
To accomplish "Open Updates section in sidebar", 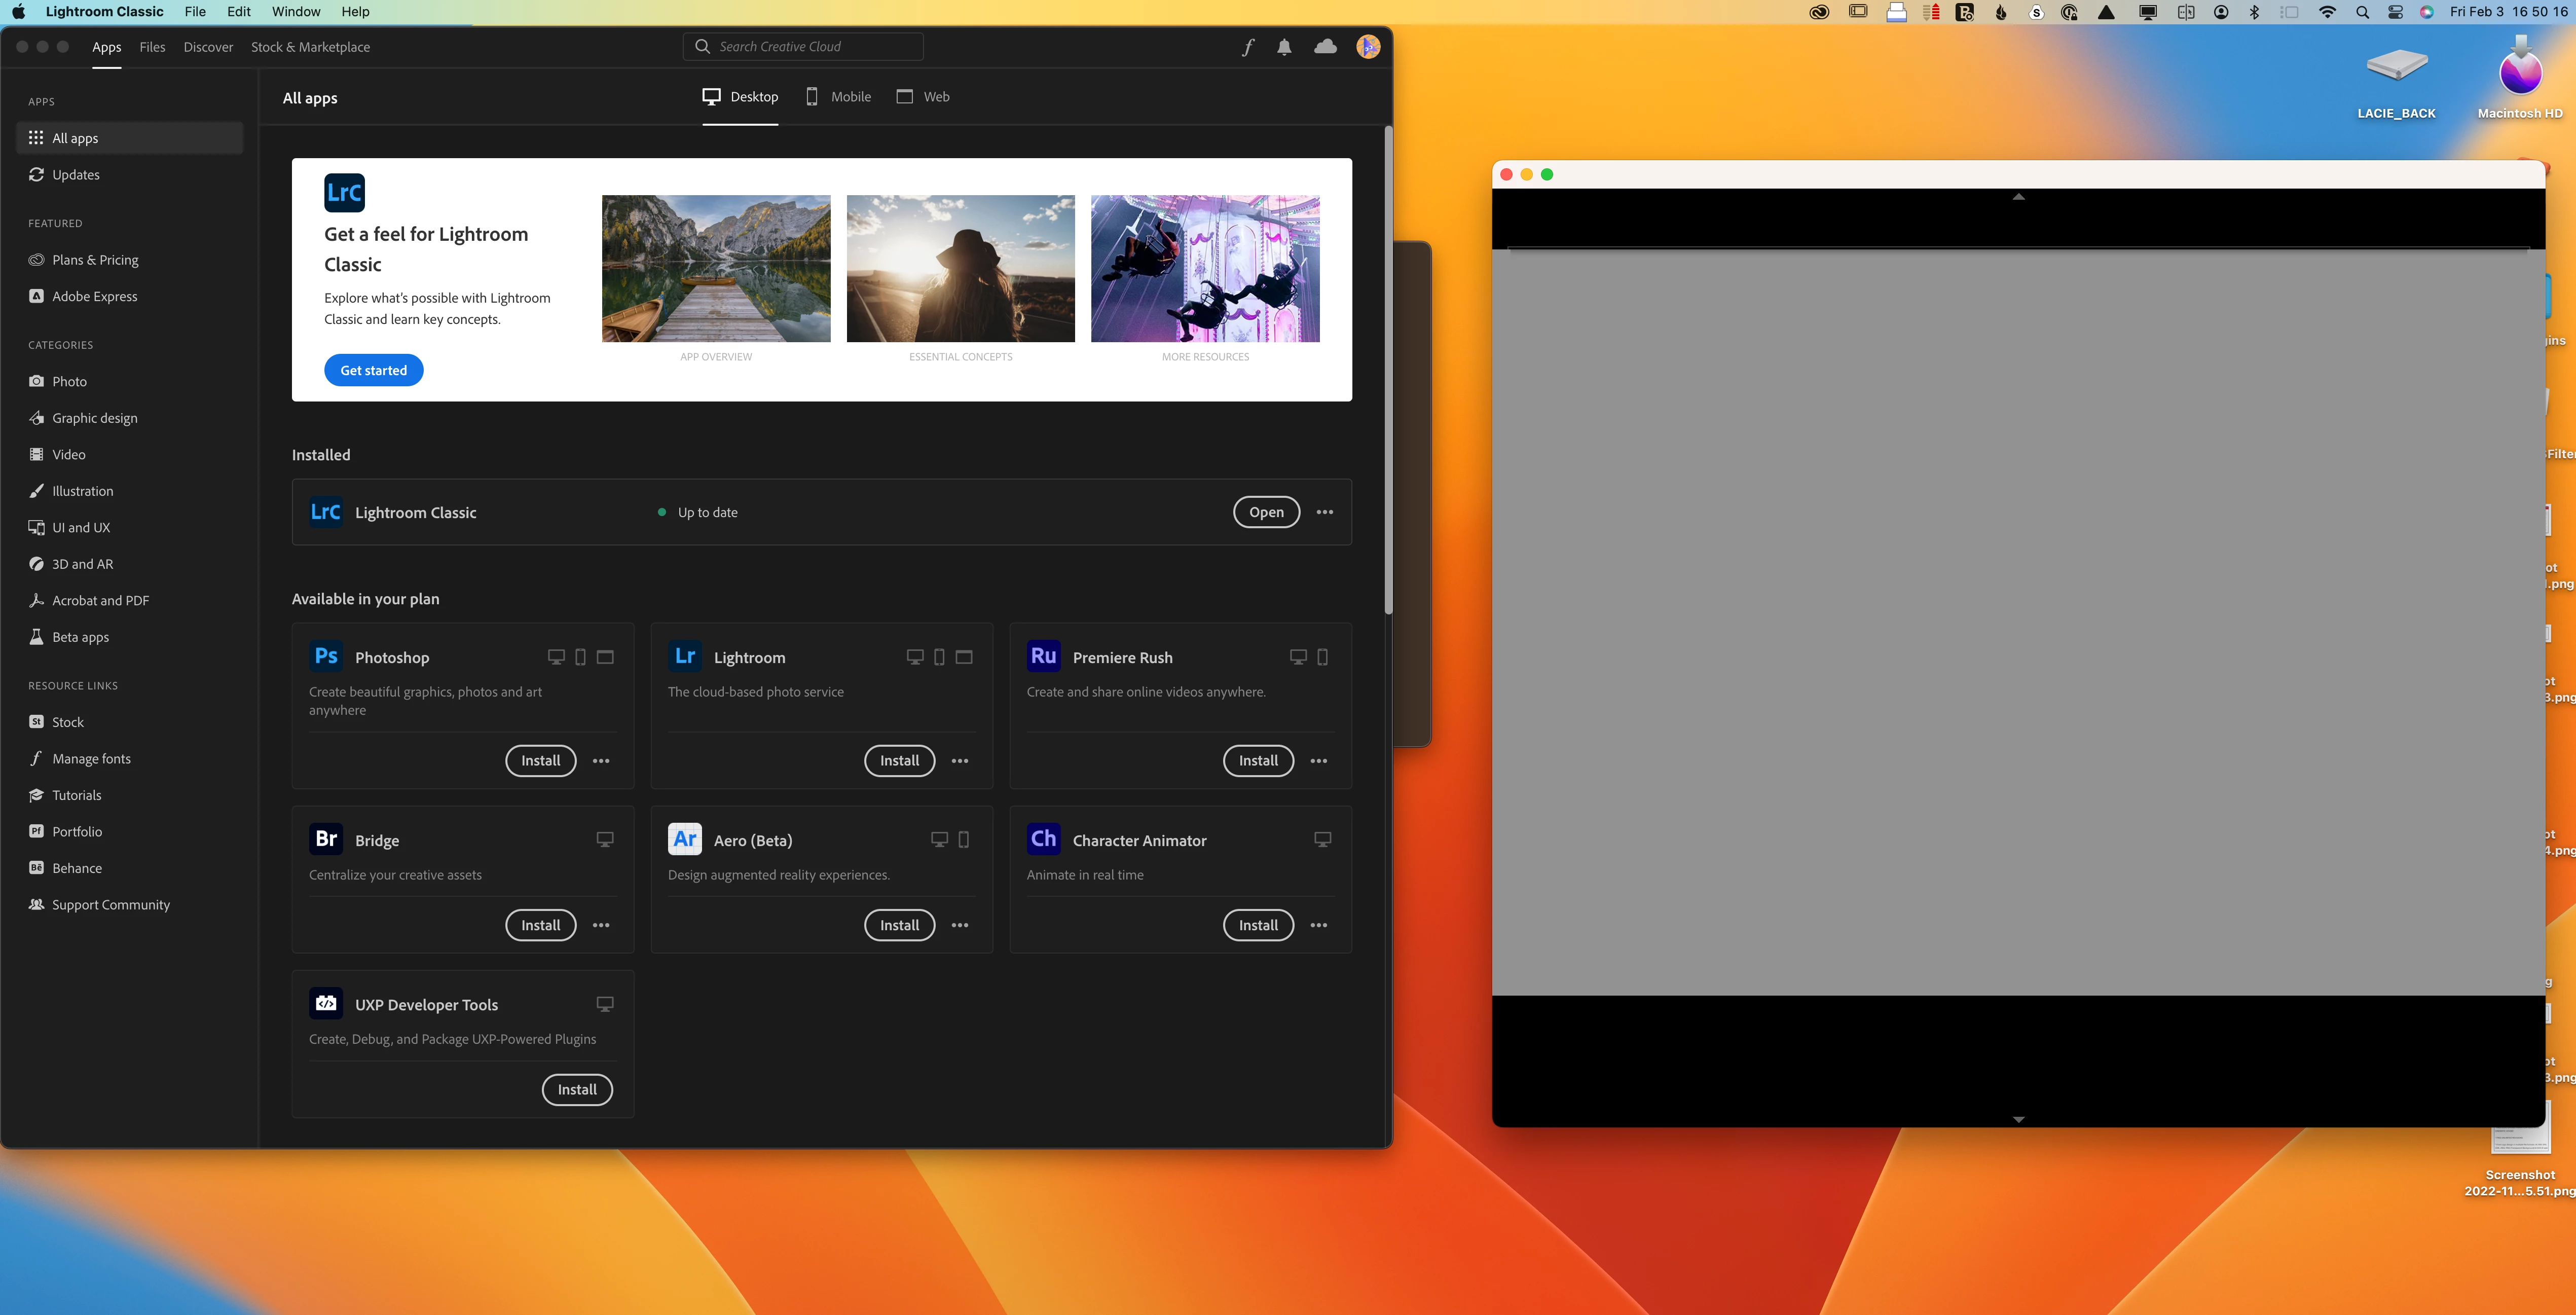I will coord(75,174).
